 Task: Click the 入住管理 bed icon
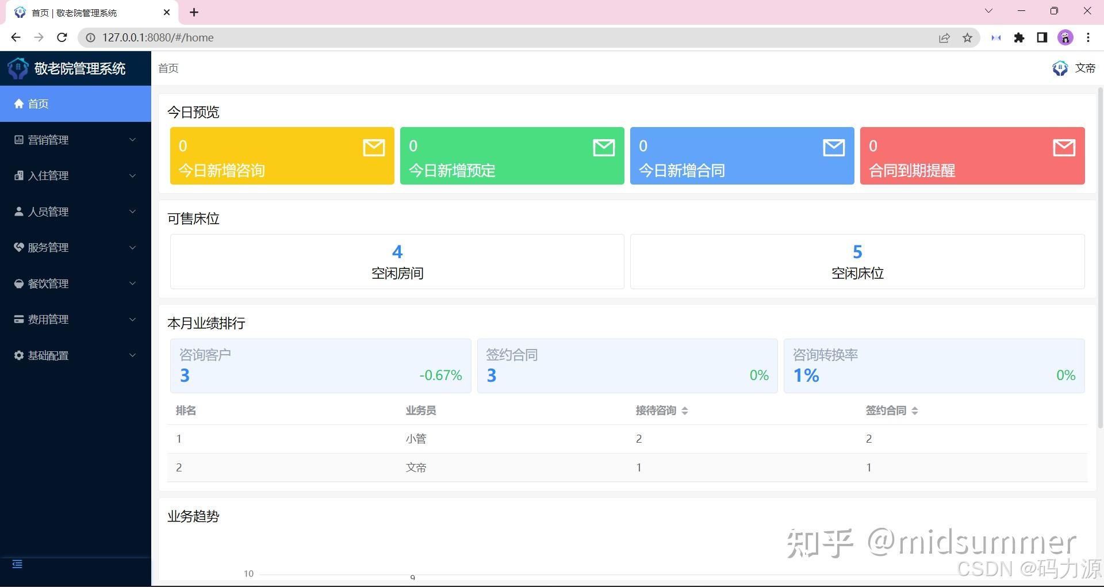(x=18, y=175)
